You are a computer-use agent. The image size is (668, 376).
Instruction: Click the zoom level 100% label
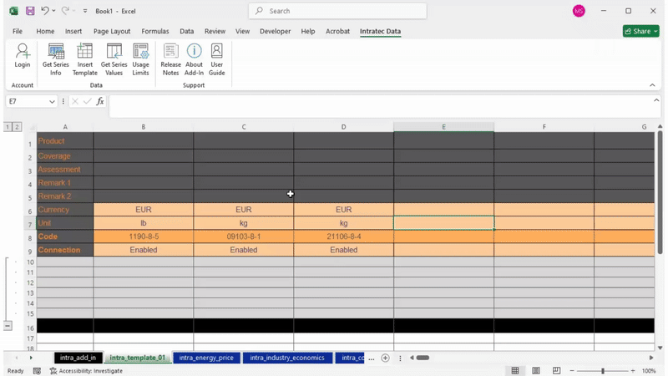click(649, 371)
